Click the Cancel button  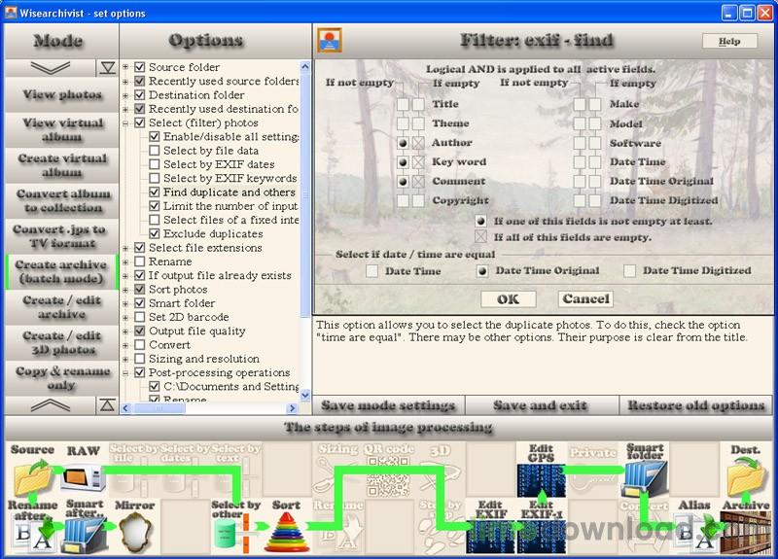pos(585,299)
